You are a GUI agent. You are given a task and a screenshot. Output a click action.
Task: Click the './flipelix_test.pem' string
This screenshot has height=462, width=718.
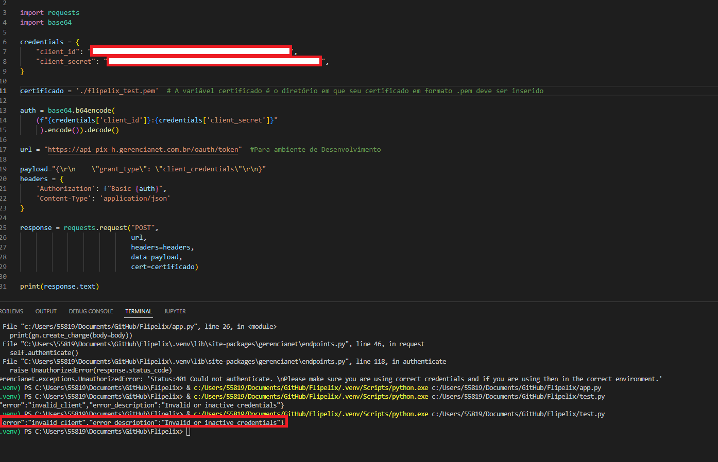[117, 91]
